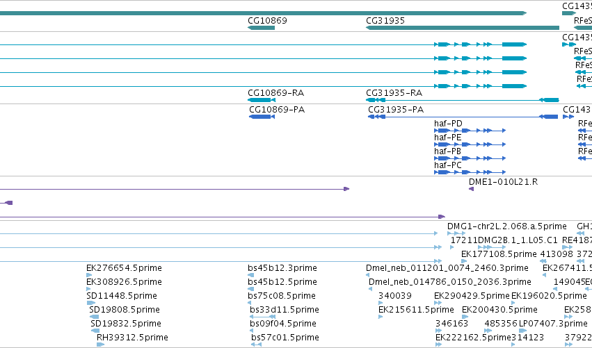Open the bs75c08.5prime label
This screenshot has width=592, height=348.
pos(282,296)
